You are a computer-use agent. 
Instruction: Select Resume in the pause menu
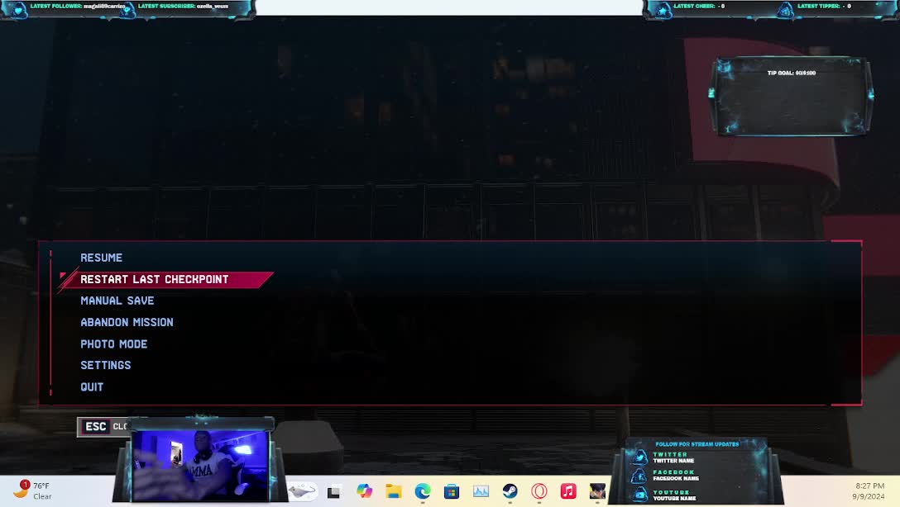[x=101, y=258]
